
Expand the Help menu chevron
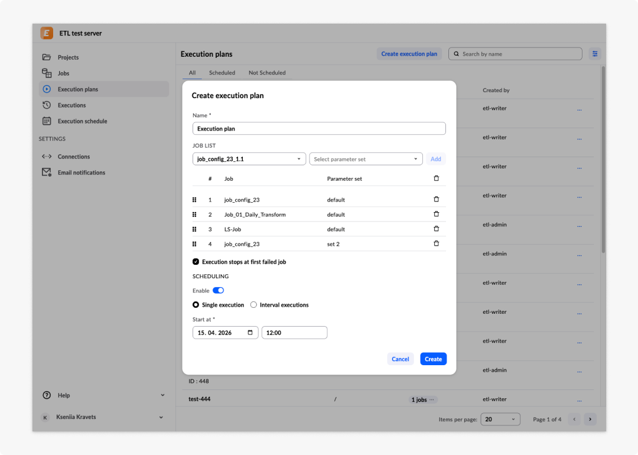tap(163, 395)
